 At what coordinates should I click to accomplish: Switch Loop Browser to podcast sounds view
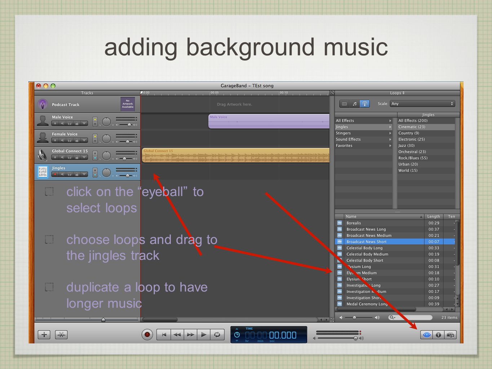pyautogui.click(x=365, y=104)
